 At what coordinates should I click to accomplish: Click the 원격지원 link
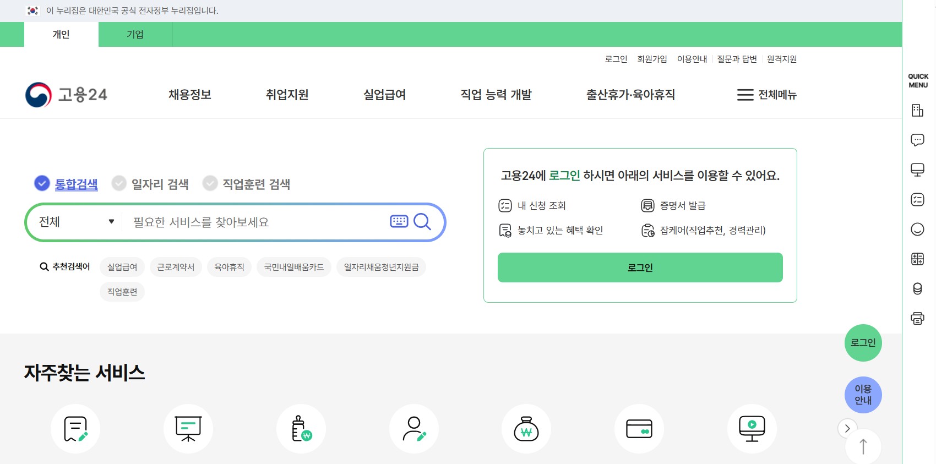pyautogui.click(x=782, y=59)
